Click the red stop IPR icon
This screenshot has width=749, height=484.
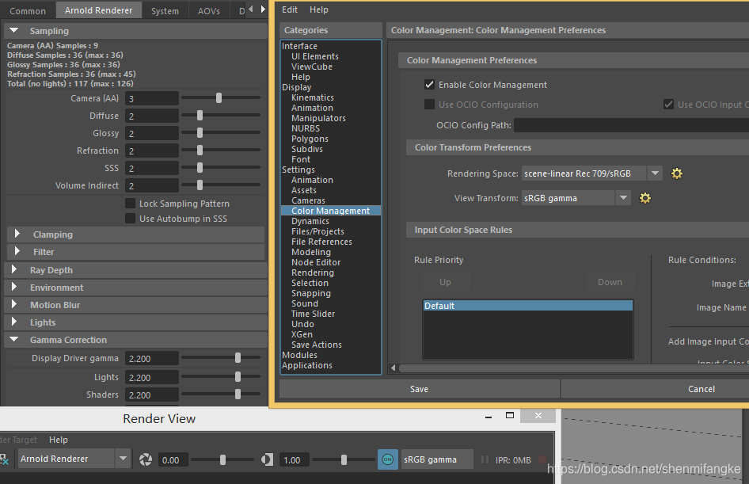(542, 459)
